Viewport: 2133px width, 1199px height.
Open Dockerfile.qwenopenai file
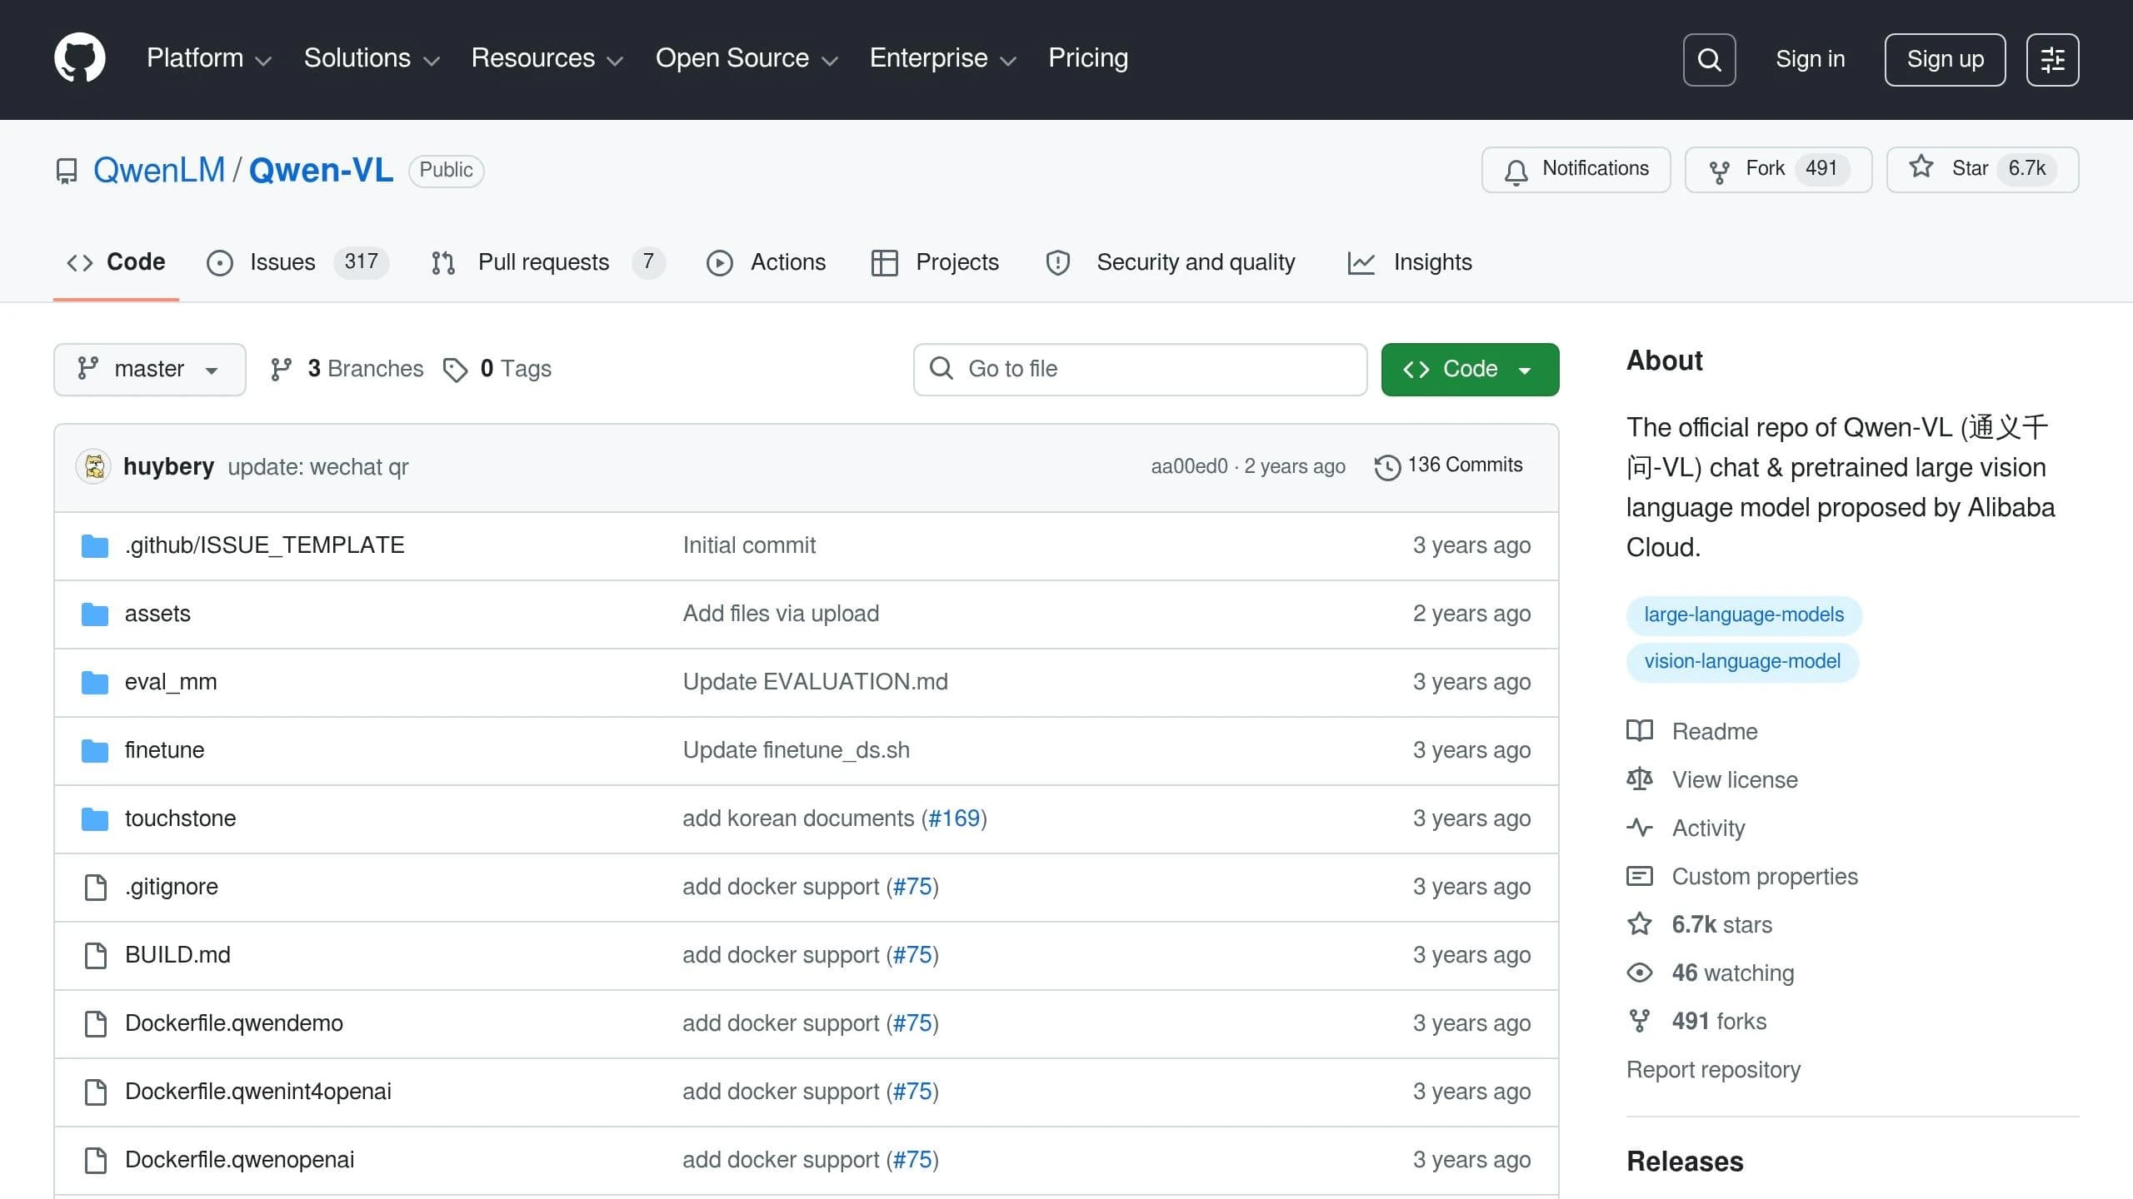[x=240, y=1160]
